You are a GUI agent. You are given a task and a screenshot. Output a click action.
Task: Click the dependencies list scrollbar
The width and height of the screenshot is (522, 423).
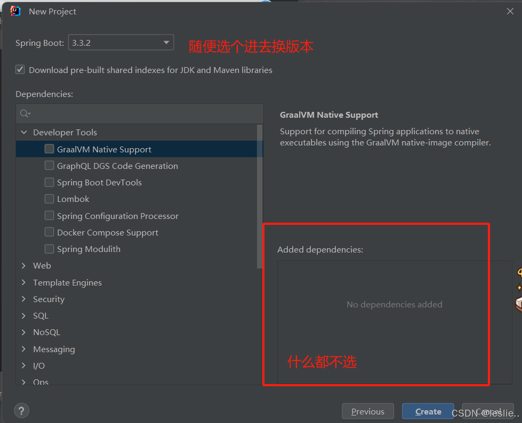pyautogui.click(x=260, y=196)
